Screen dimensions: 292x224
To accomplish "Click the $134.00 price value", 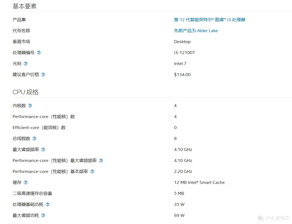I will tap(182, 74).
